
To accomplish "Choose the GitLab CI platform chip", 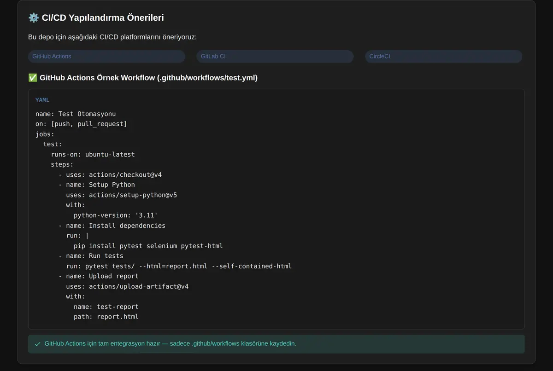I will [x=275, y=56].
